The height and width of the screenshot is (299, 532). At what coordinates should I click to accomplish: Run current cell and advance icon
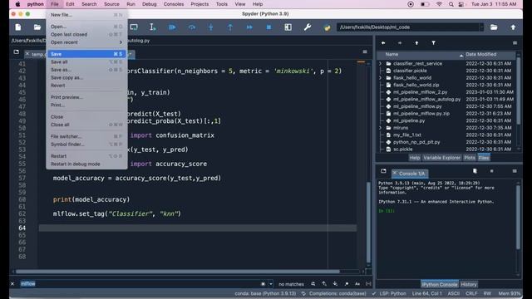134,27
